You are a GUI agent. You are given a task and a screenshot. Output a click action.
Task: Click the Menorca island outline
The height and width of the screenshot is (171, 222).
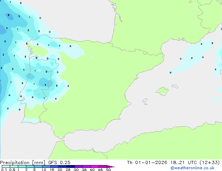pos(175,86)
